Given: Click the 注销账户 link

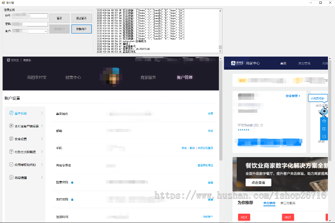Looking at the screenshot, I should pyautogui.click(x=208, y=217).
